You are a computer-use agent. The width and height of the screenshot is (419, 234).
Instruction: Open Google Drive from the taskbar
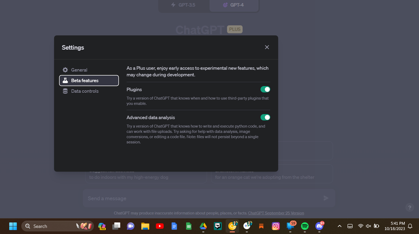click(x=203, y=226)
